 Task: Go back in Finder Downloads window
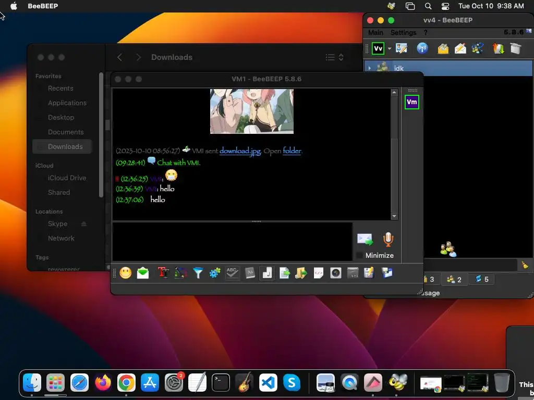coord(119,57)
